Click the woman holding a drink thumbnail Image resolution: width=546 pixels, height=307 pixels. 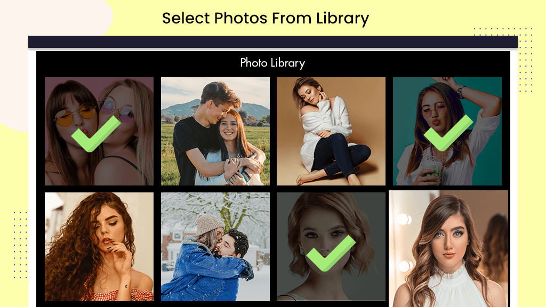pyautogui.click(x=447, y=131)
